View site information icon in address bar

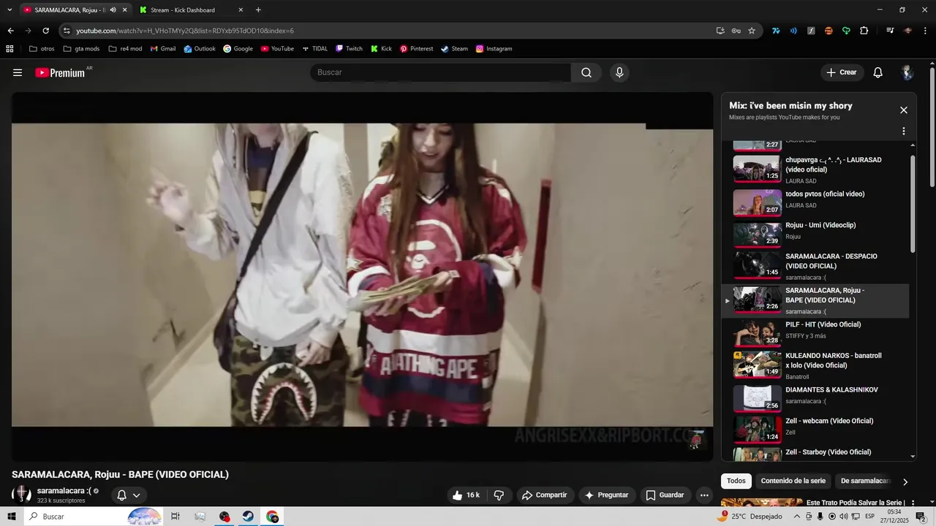click(67, 31)
